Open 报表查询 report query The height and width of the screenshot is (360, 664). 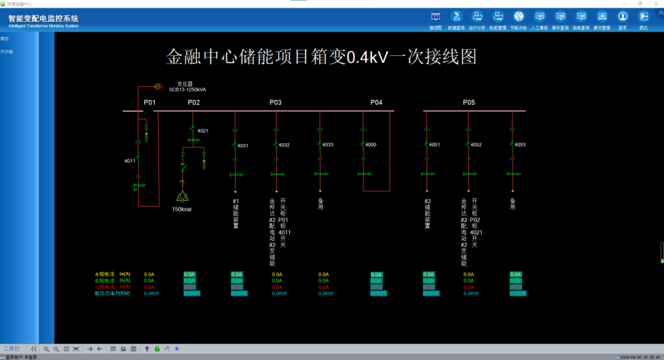tap(581, 20)
